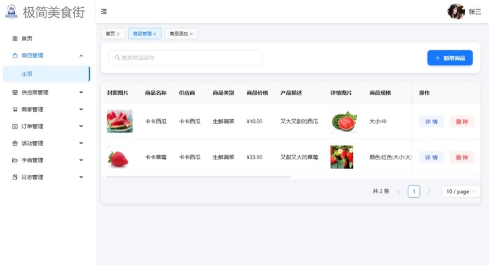Open the watermelon cover image thumbnail
Image resolution: width=489 pixels, height=265 pixels.
pyautogui.click(x=120, y=122)
